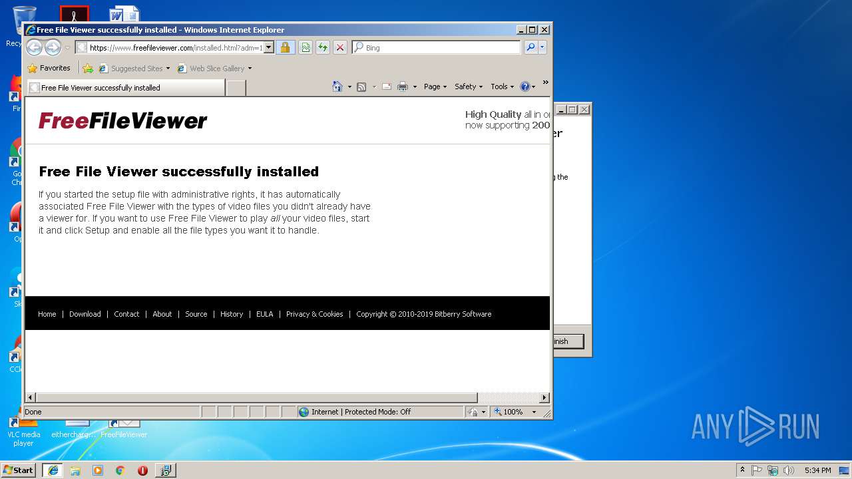Open Opera from the taskbar
This screenshot has height=479, width=852.
click(142, 470)
